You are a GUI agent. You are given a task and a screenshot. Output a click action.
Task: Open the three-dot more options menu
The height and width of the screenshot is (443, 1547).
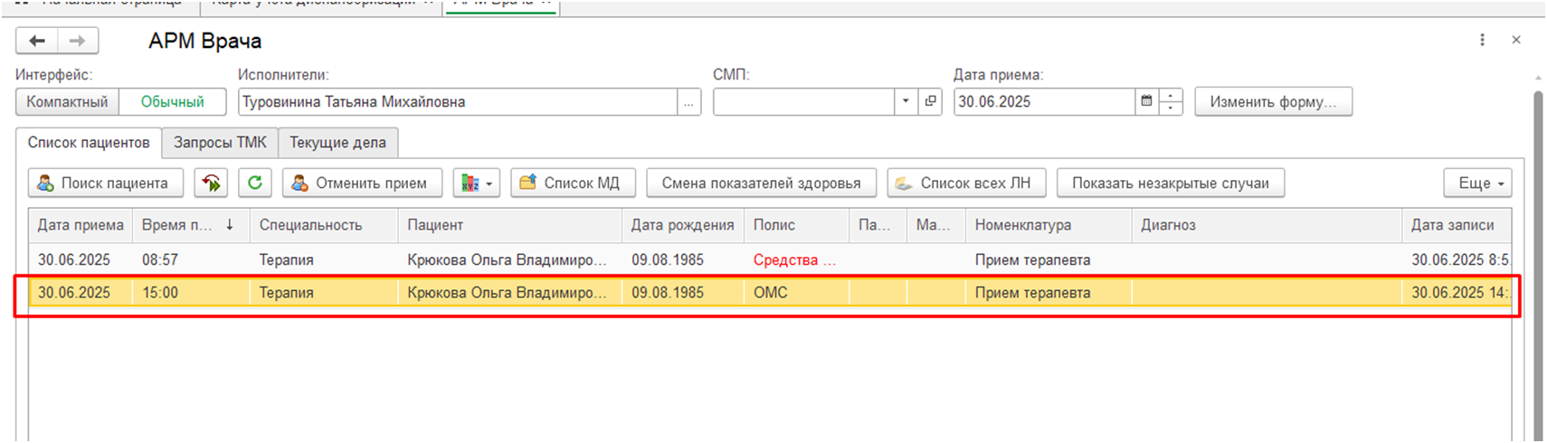tap(1482, 40)
